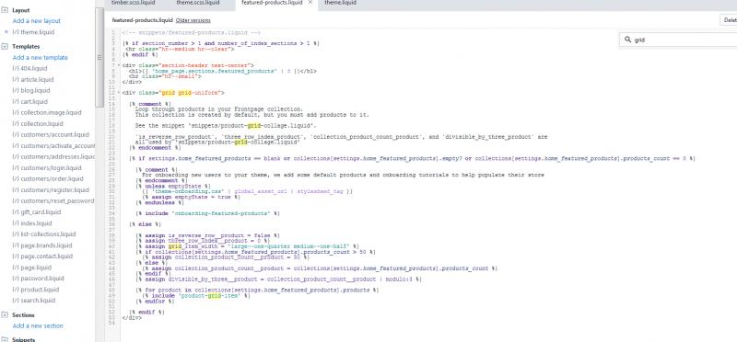
Task: Select the featured-products.liquid tab
Action: point(273,3)
